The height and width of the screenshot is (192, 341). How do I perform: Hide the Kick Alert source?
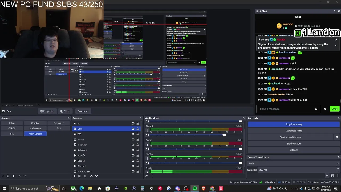tap(133, 150)
